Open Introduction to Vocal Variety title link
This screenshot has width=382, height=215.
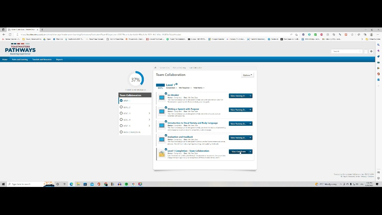(192, 123)
